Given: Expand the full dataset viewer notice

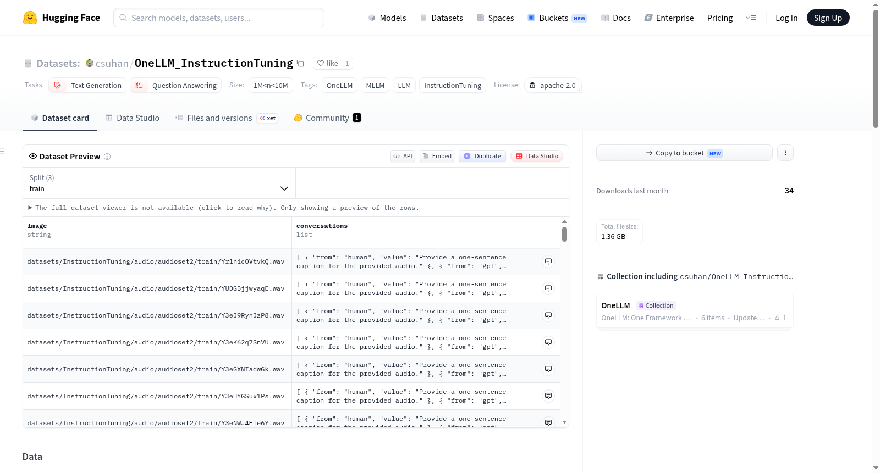Looking at the screenshot, I should coord(223,208).
